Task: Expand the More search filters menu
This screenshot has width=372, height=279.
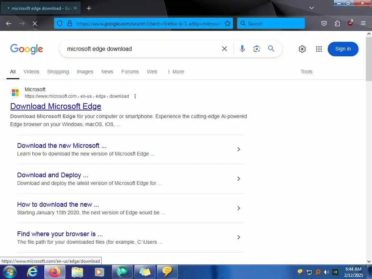Action: (x=176, y=72)
